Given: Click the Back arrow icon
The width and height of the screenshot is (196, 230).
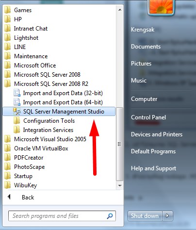Looking at the screenshot, I should tap(9, 197).
